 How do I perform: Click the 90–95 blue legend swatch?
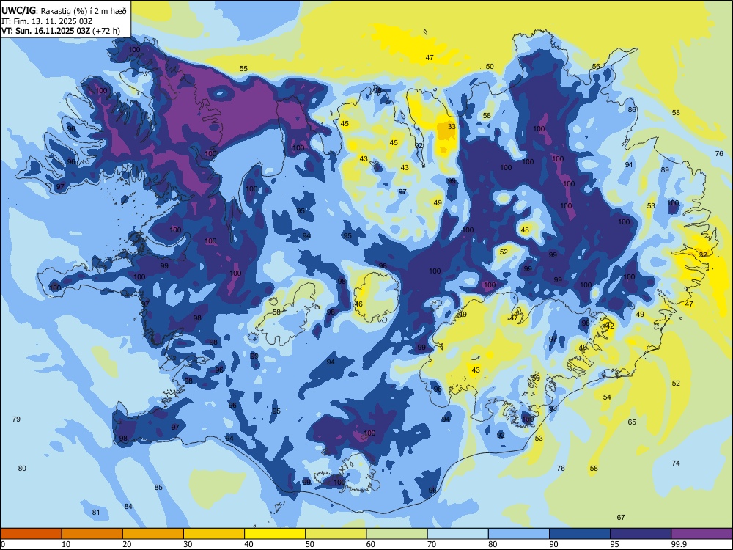click(580, 534)
